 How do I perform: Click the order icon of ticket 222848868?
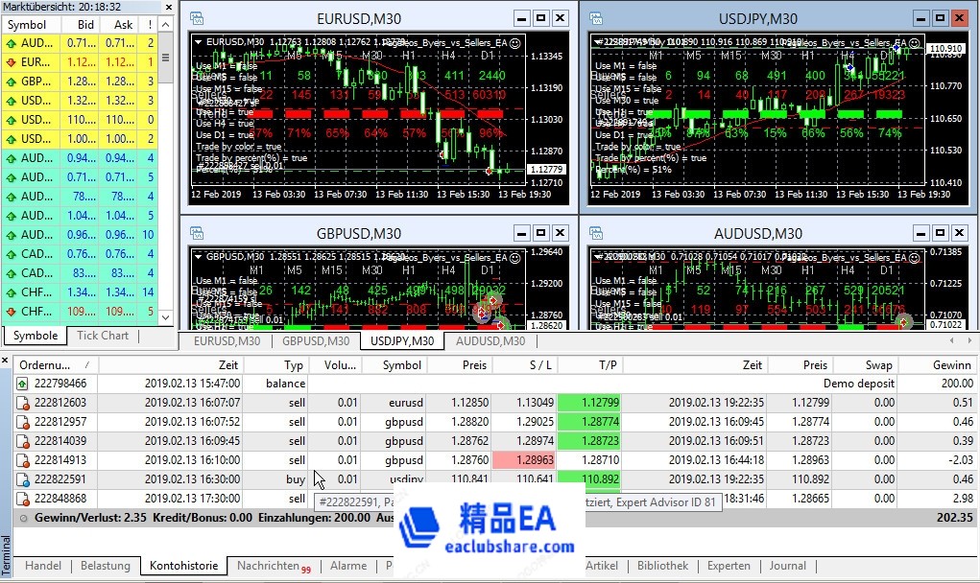(23, 500)
